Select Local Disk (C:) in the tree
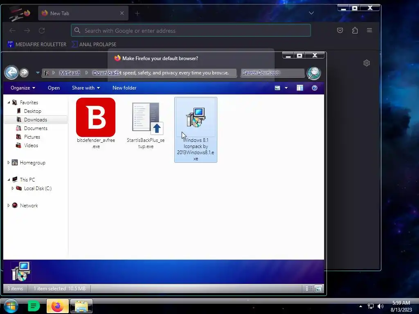The image size is (419, 314). (38, 188)
